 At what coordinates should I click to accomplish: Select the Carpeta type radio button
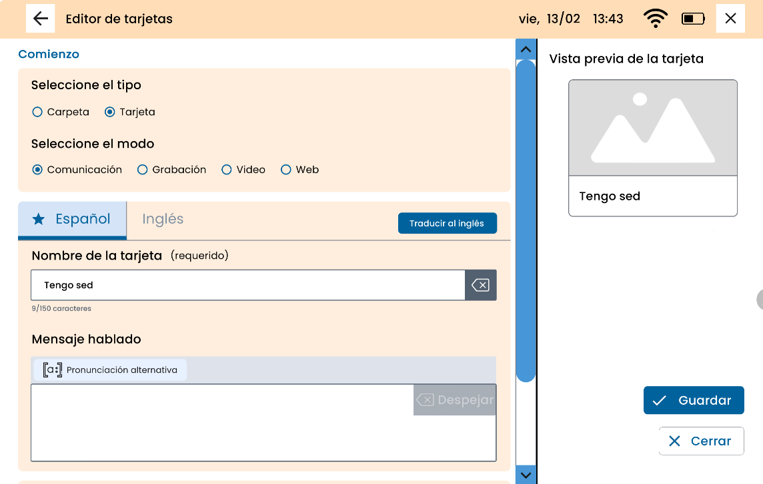coord(38,112)
